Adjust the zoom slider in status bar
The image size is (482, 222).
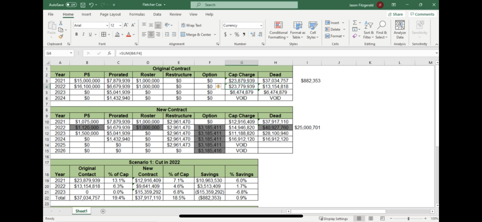tap(408, 218)
